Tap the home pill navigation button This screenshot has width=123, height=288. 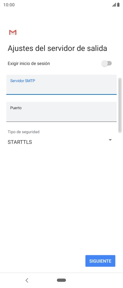click(x=61, y=280)
